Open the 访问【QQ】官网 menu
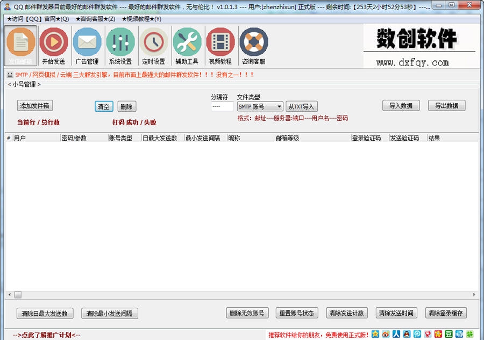The image size is (484, 340). point(38,19)
